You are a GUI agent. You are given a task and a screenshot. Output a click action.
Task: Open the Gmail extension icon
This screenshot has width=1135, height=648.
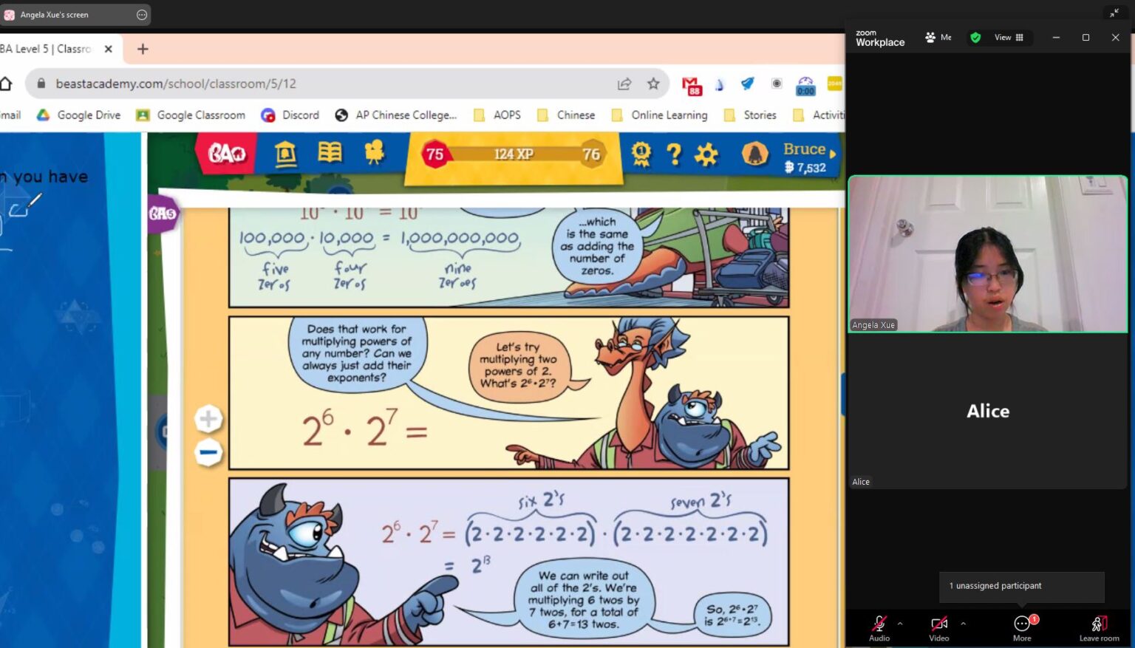691,85
